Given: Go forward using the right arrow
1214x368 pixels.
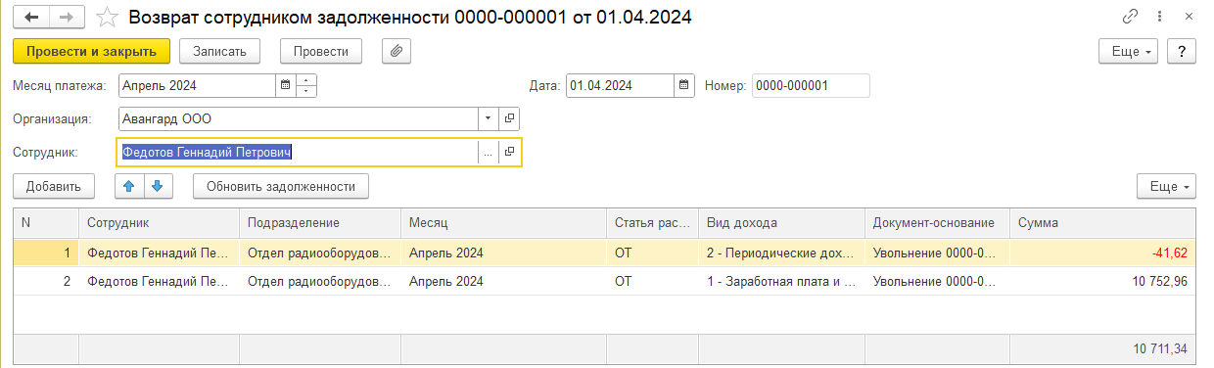Looking at the screenshot, I should pyautogui.click(x=68, y=18).
